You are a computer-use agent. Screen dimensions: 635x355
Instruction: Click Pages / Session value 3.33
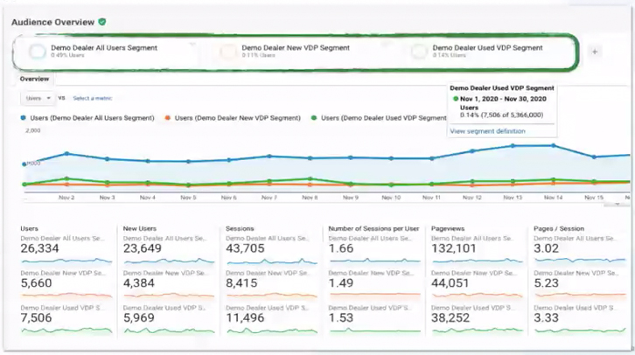click(x=547, y=317)
